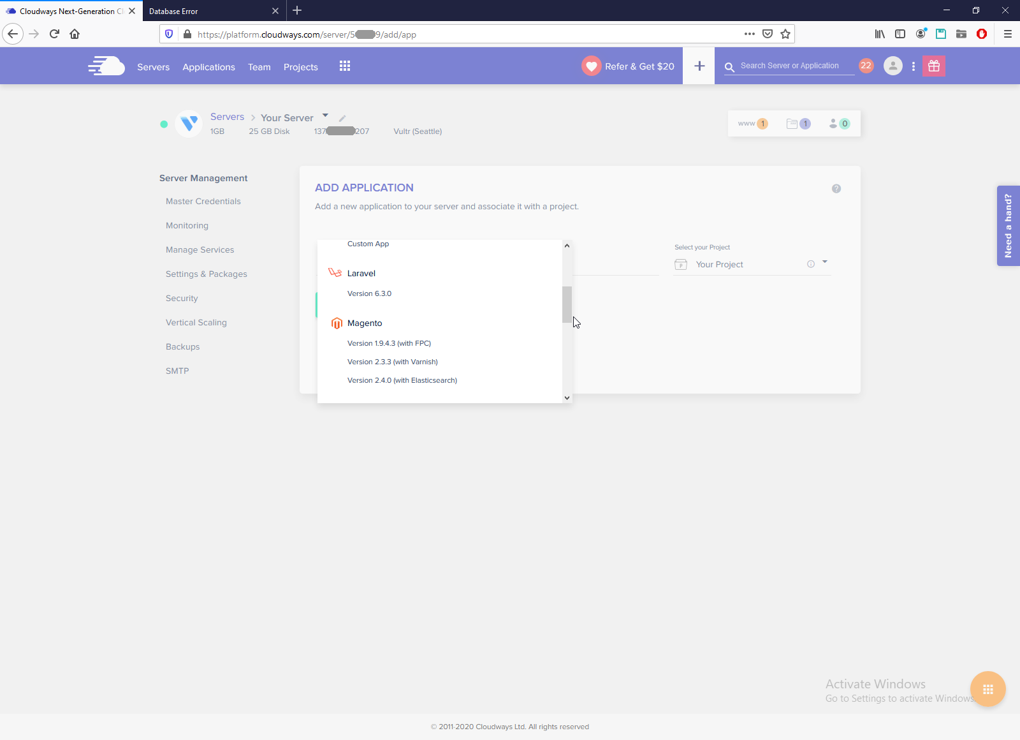This screenshot has height=740, width=1020.
Task: Click the Magento heading in list
Action: [365, 323]
